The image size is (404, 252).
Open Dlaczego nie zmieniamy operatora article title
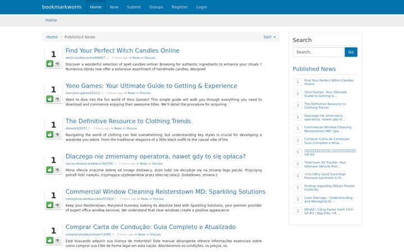click(x=155, y=156)
